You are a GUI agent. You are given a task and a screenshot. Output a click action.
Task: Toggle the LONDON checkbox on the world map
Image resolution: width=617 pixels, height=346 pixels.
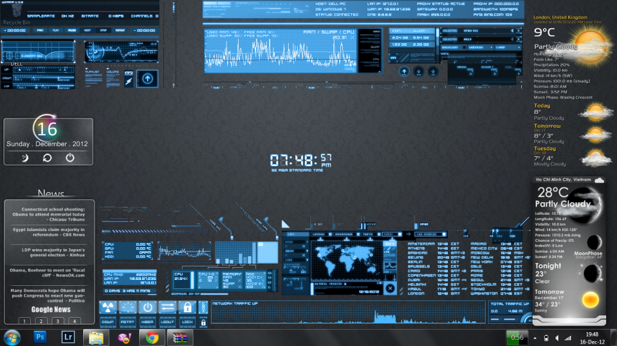pyautogui.click(x=330, y=234)
